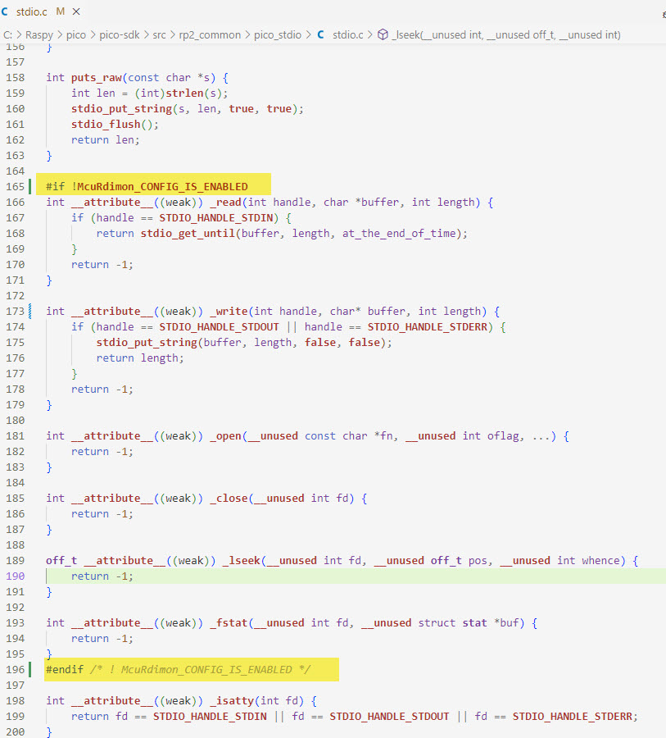Click the C file icon in the stdio.c tab
The height and width of the screenshot is (738, 666).
[6, 12]
